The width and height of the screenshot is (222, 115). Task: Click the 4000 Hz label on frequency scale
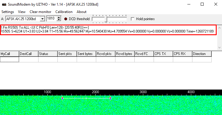click(x=191, y=92)
